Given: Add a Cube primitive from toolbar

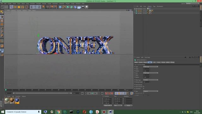Looking at the screenshot, I should (60, 7).
